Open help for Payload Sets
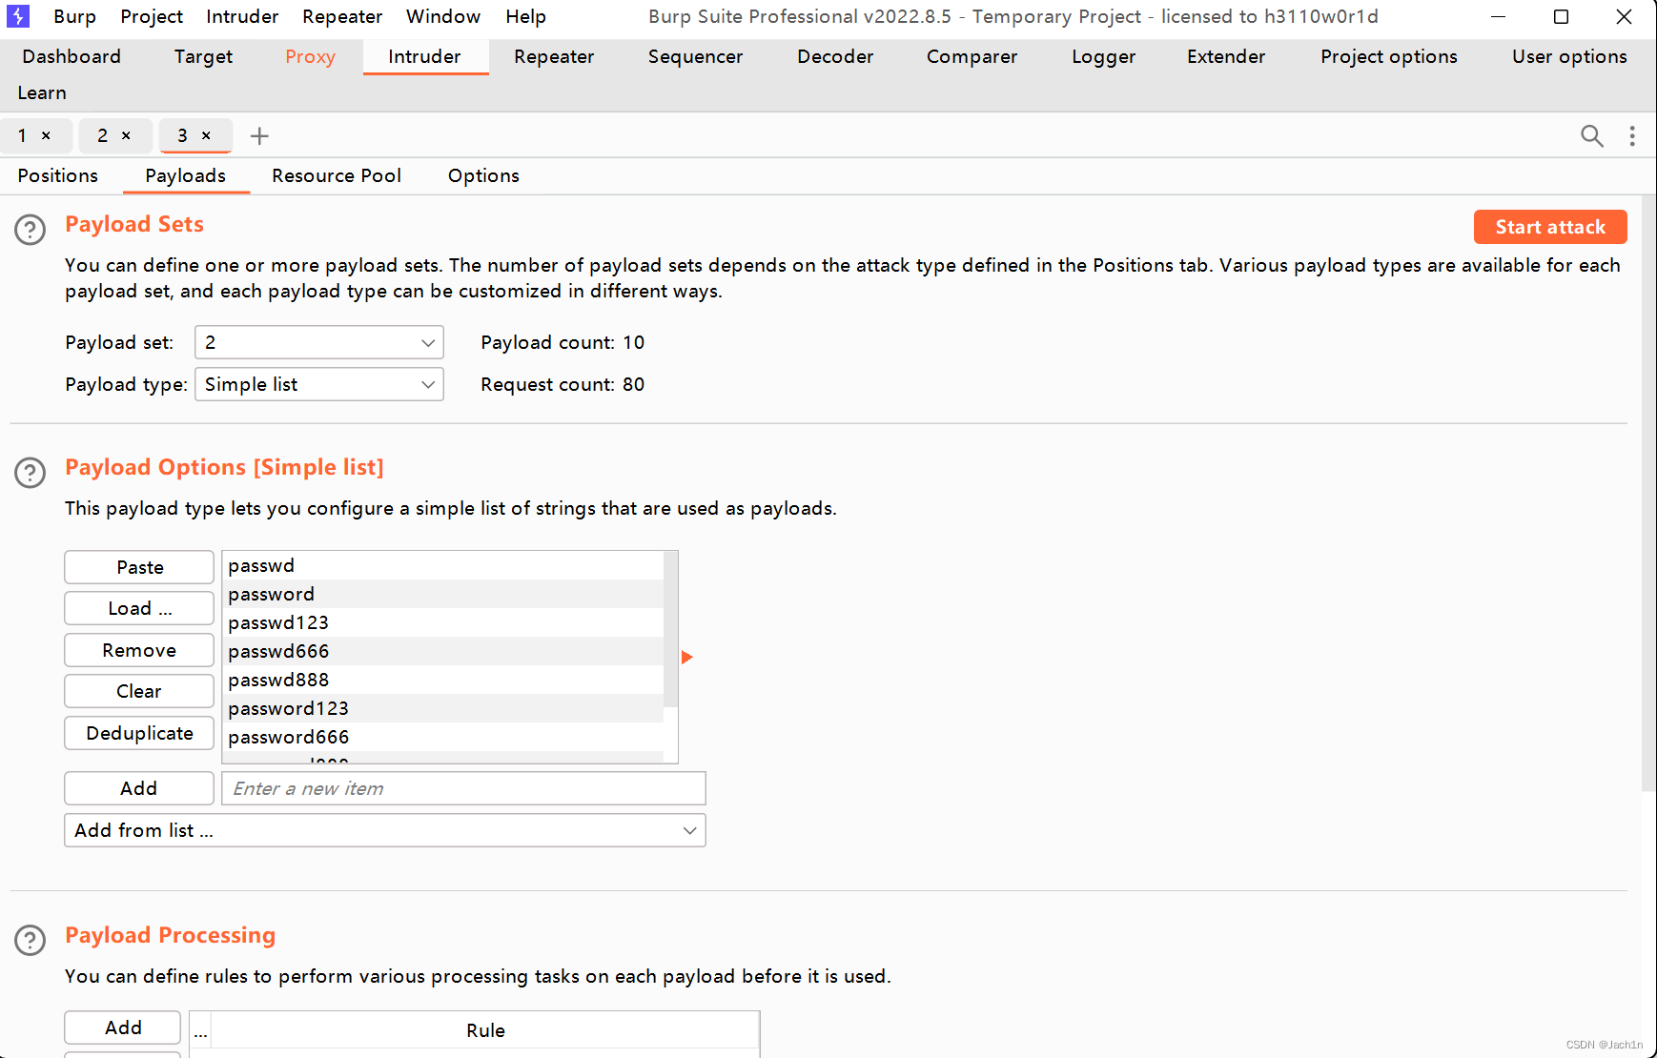 pyautogui.click(x=31, y=230)
